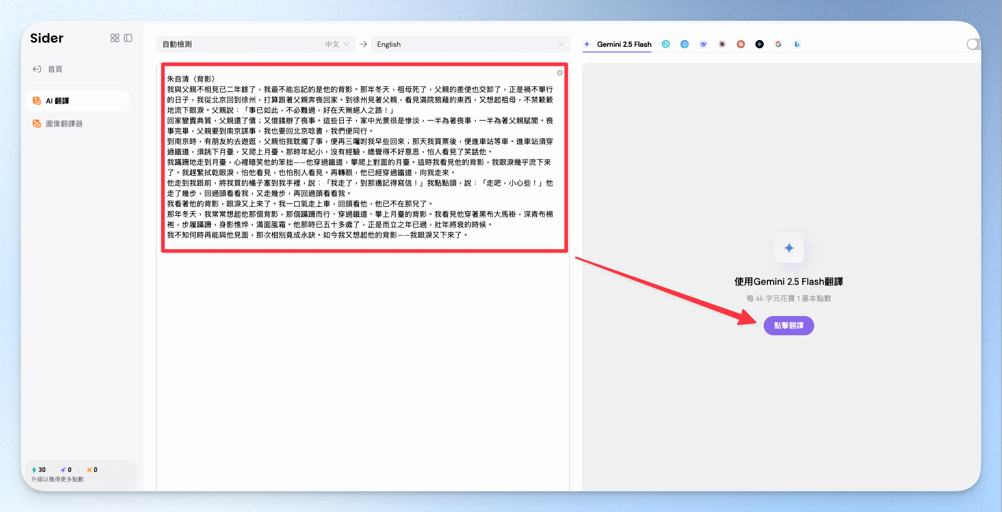Choose the DeepSeek whale model icon
This screenshot has width=1002, height=512.
click(703, 44)
